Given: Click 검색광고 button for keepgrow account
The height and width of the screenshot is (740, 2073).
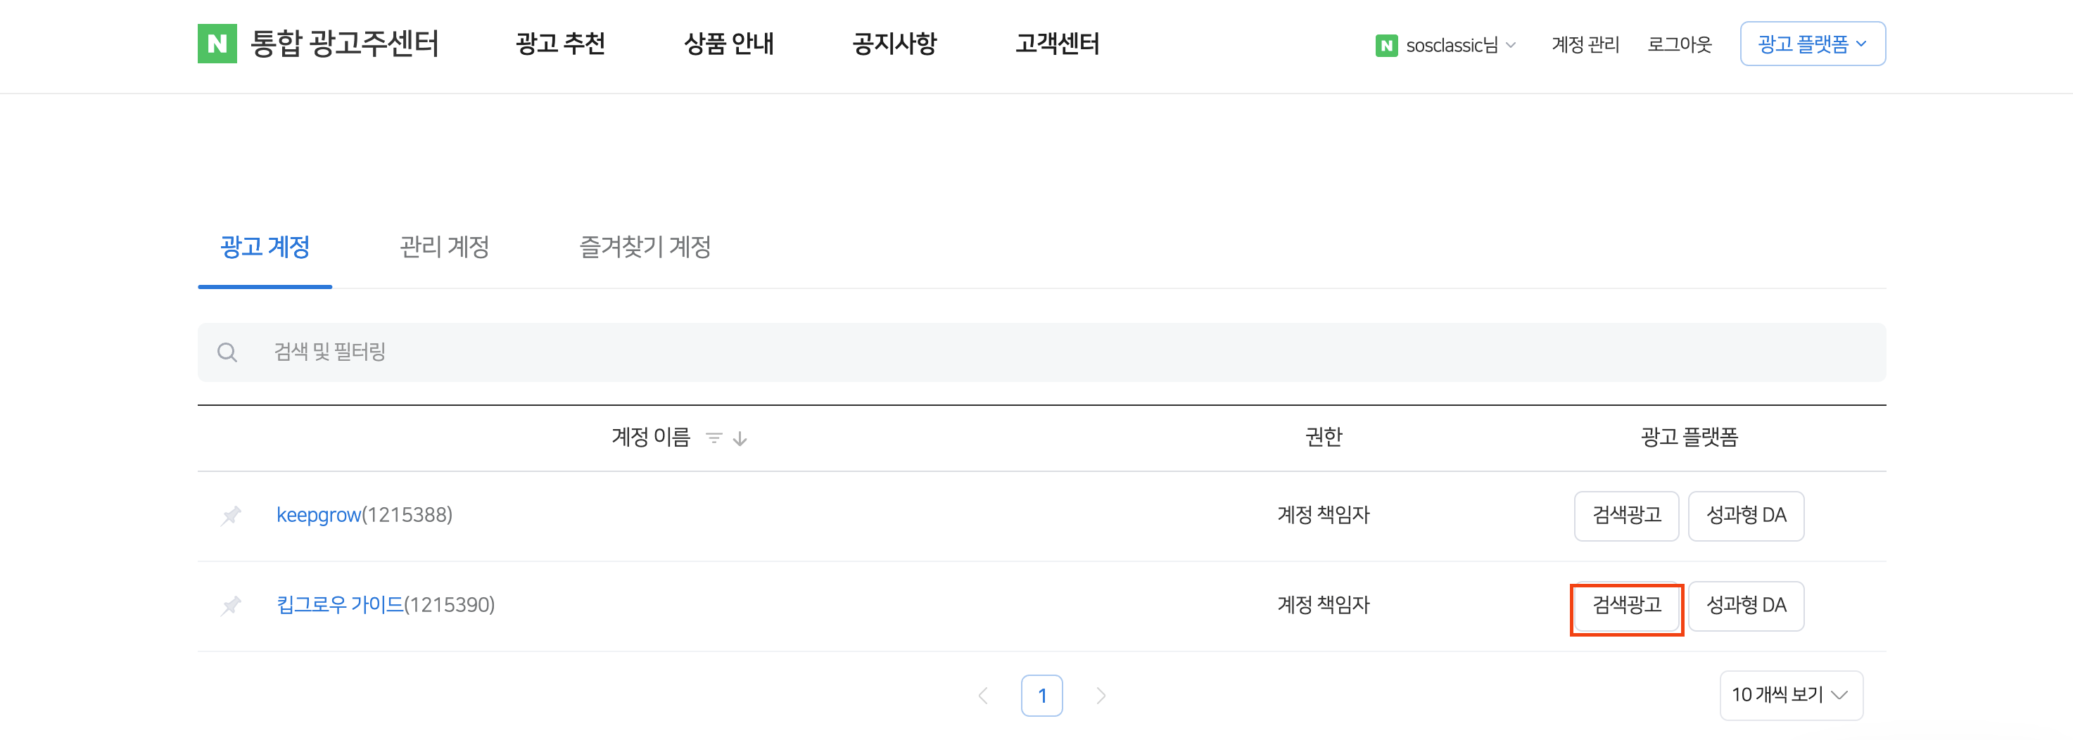Looking at the screenshot, I should (x=1625, y=516).
